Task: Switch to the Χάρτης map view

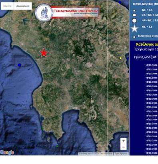Action: pos(7,6)
